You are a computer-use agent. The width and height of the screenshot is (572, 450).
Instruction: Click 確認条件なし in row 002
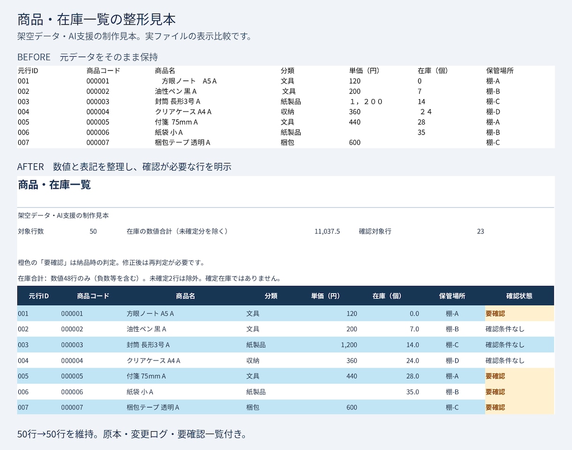pos(505,329)
